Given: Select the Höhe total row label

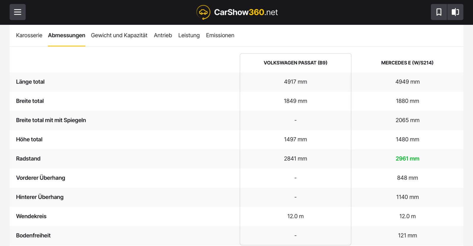Looking at the screenshot, I should [x=29, y=139].
